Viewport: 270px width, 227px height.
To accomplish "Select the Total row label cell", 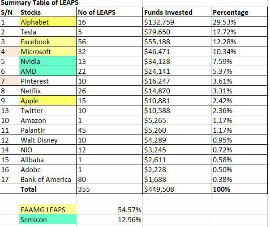I will click(47, 189).
